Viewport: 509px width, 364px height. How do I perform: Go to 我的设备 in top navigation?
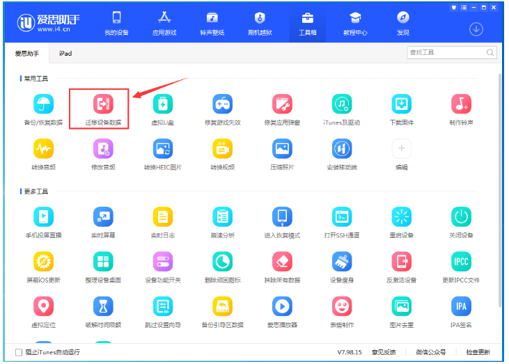coord(116,24)
